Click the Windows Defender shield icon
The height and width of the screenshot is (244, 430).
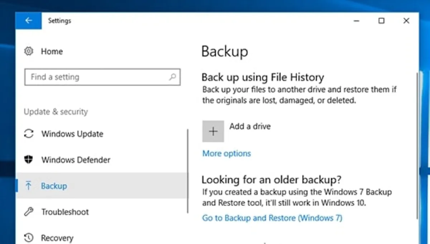[28, 160]
